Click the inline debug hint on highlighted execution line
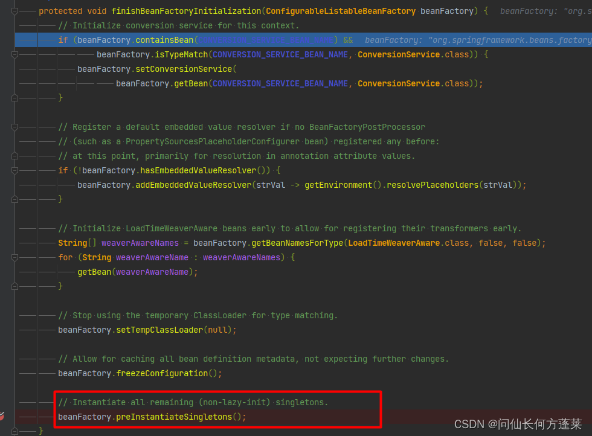592x436 pixels. 478,40
